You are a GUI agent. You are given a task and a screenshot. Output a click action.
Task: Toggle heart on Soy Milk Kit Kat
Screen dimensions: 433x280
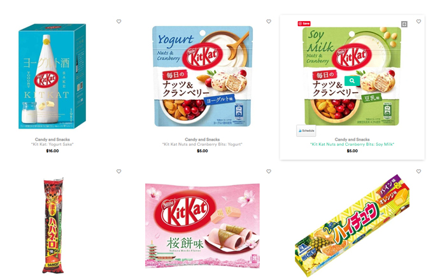point(418,21)
